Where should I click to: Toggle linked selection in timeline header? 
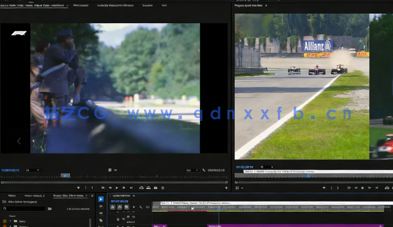[x=127, y=207]
